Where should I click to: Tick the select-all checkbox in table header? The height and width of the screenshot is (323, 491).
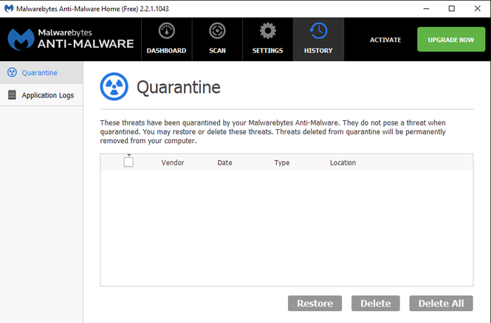(128, 162)
